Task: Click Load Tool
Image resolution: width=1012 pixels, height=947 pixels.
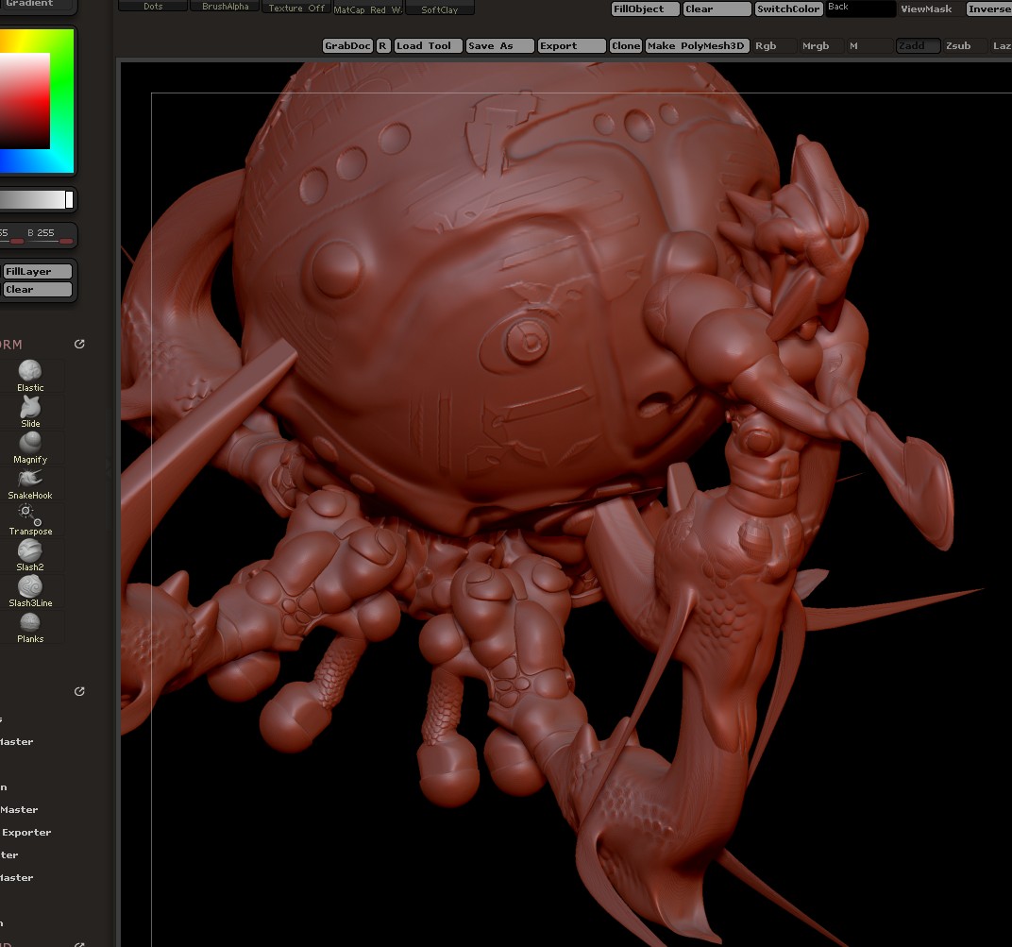Action: pos(429,46)
